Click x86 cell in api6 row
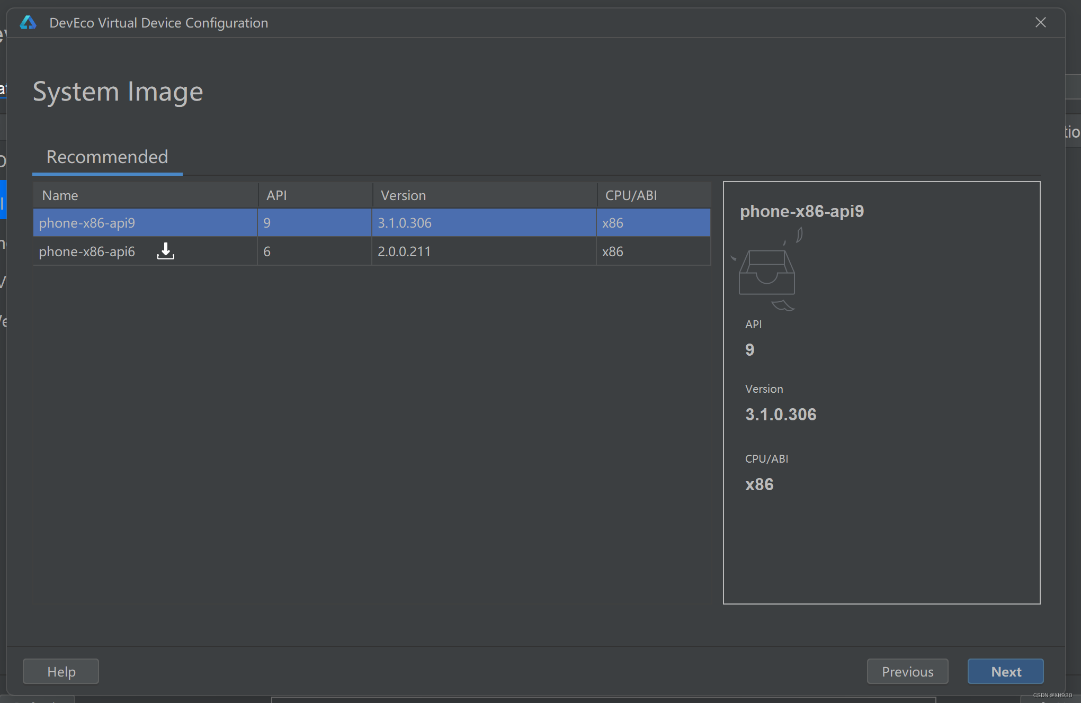The image size is (1081, 703). (x=612, y=251)
